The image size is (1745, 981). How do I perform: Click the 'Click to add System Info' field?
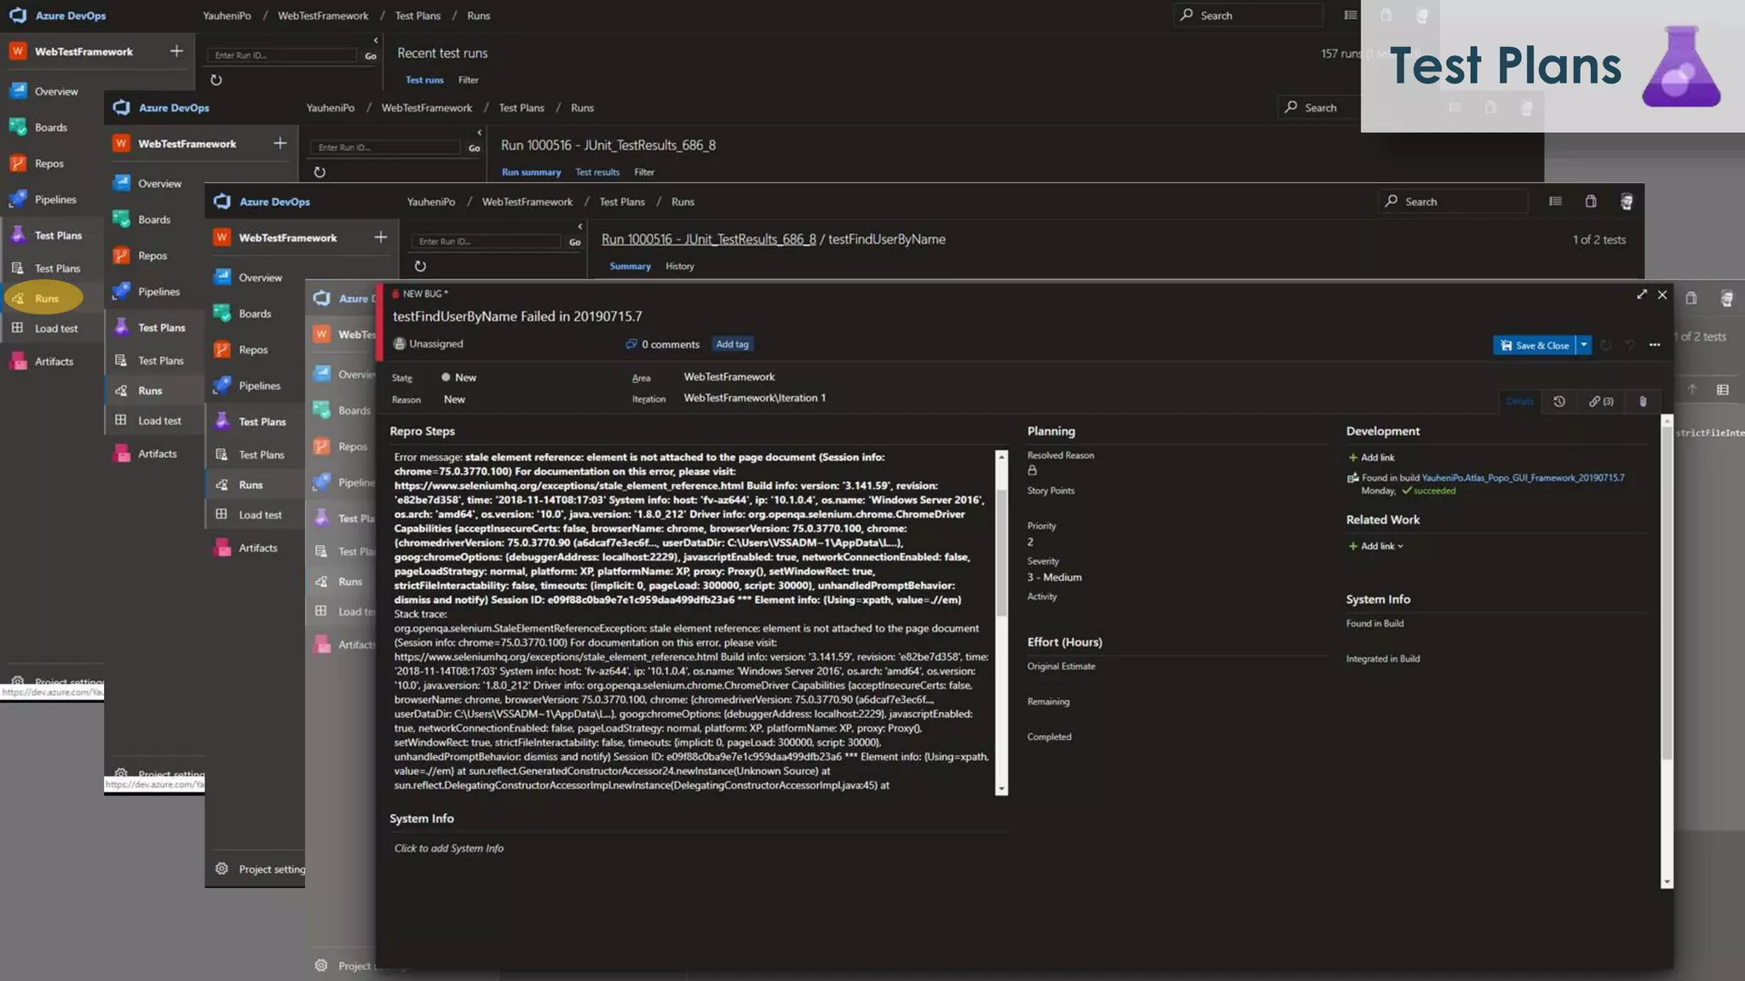[x=449, y=848]
